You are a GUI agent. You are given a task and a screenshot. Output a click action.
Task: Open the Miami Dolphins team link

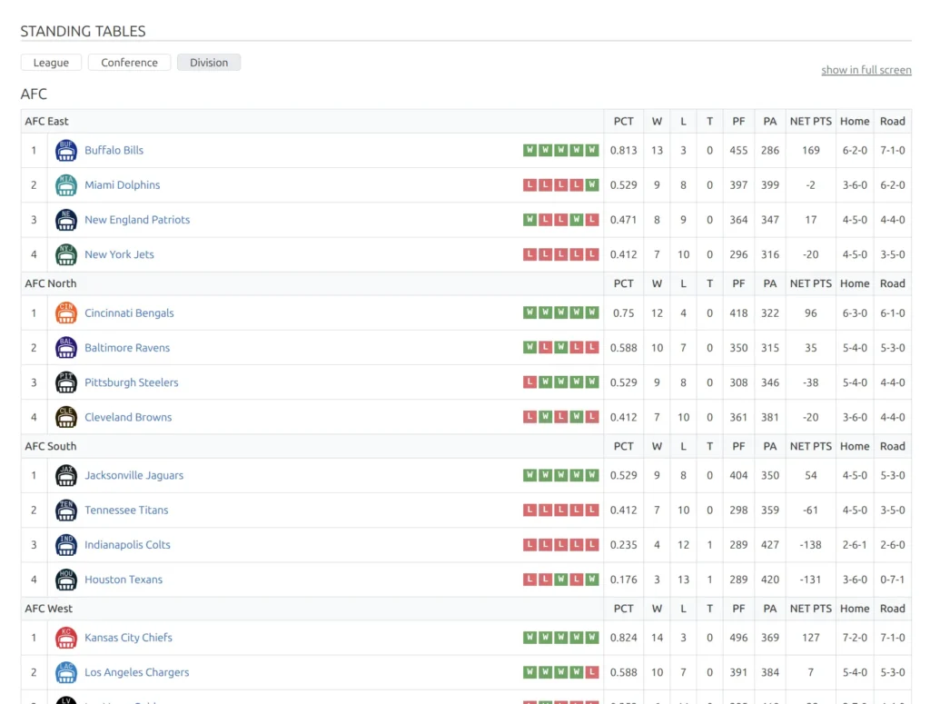click(x=123, y=185)
